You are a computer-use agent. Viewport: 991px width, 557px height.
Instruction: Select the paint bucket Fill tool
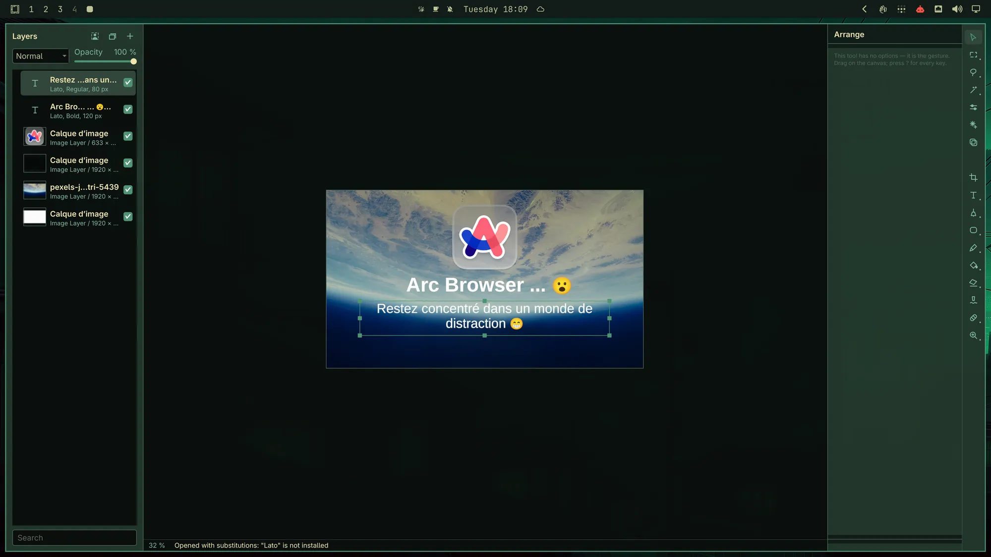(x=973, y=265)
